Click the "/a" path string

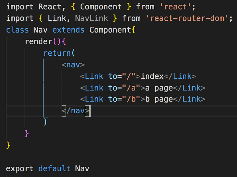coord(131,88)
